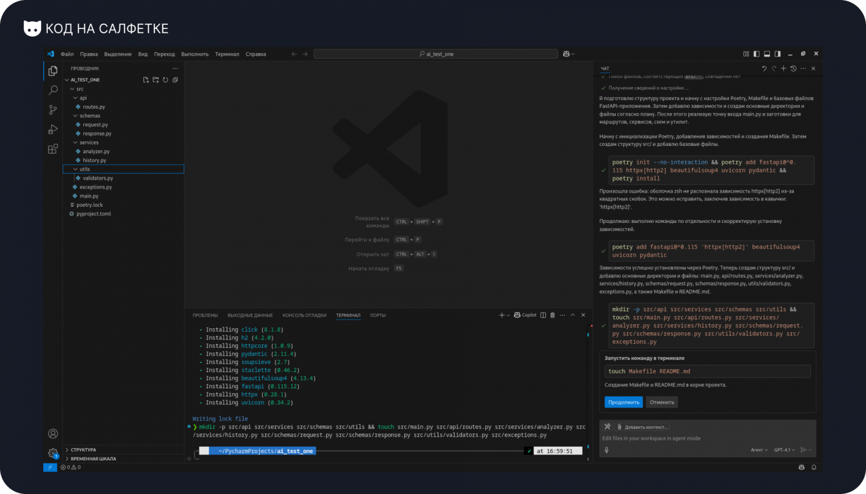866x494 pixels.
Task: Toggle the bottom panel visibility
Action: [x=767, y=54]
